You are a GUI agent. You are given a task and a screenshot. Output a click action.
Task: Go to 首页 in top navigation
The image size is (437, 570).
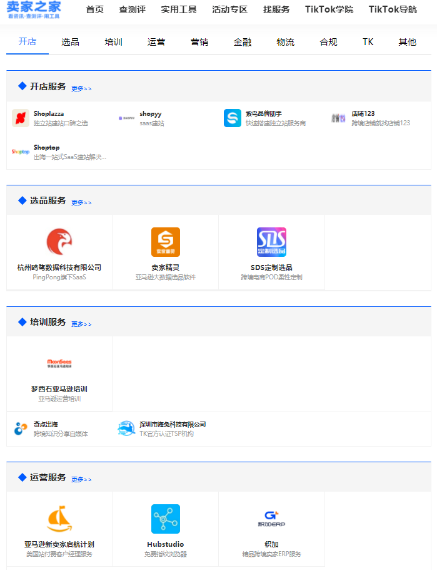pyautogui.click(x=95, y=9)
